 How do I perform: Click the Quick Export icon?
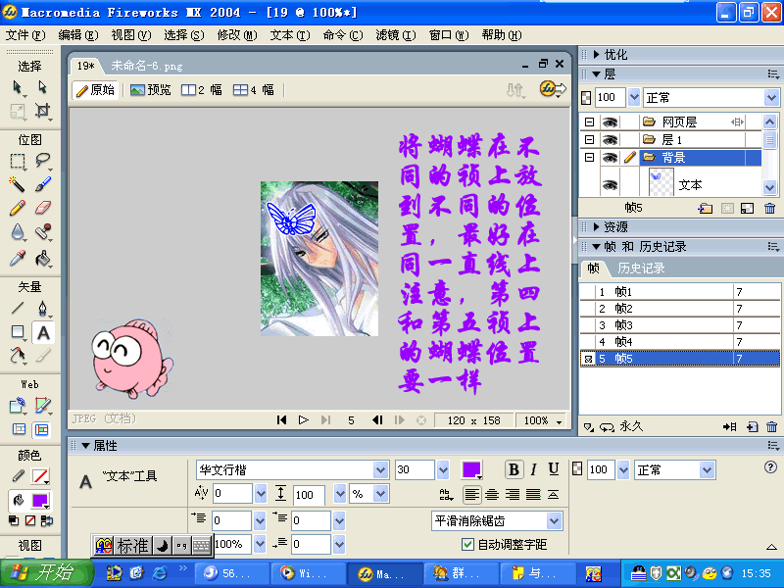pos(552,89)
